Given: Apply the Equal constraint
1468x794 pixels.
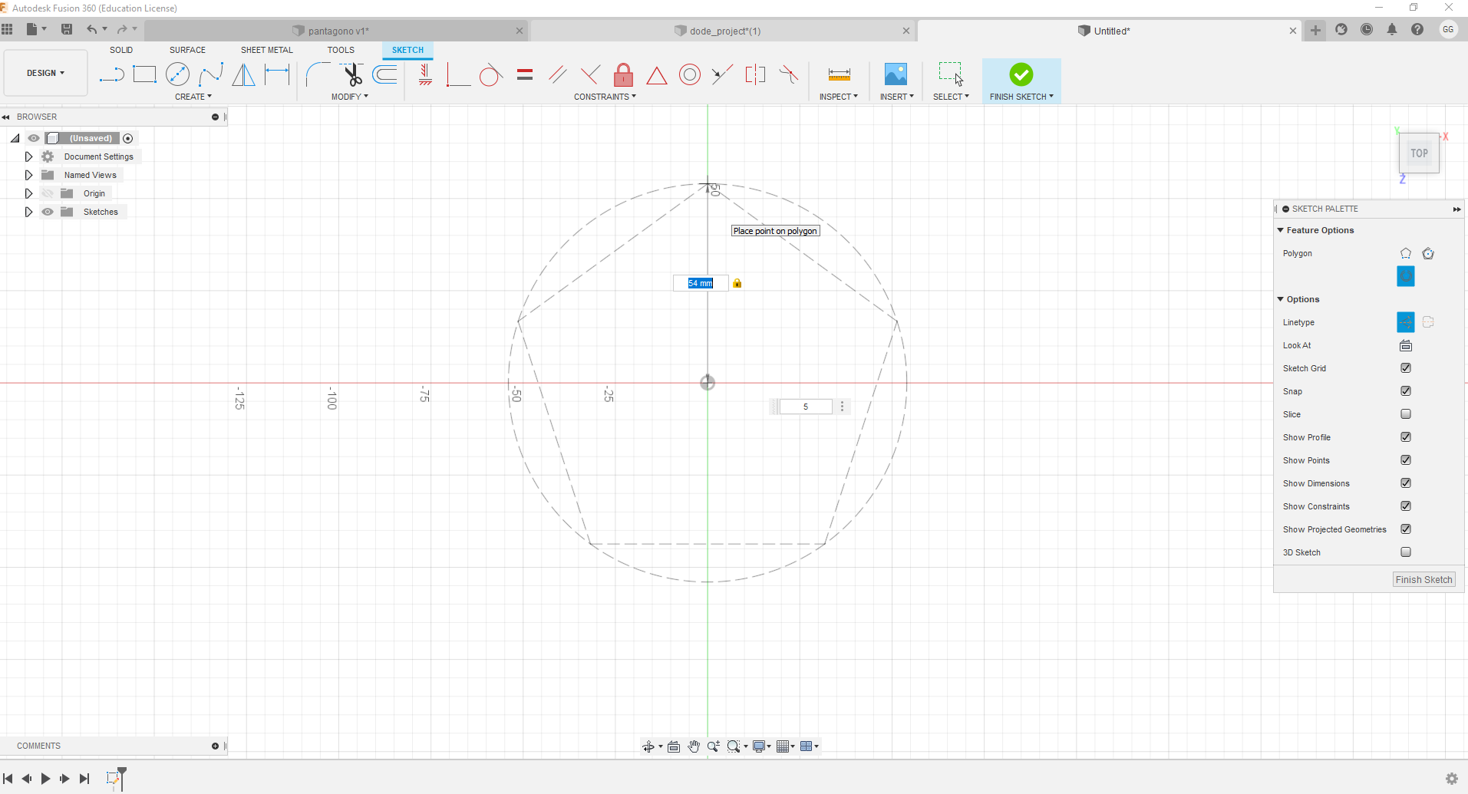Looking at the screenshot, I should click(x=525, y=74).
